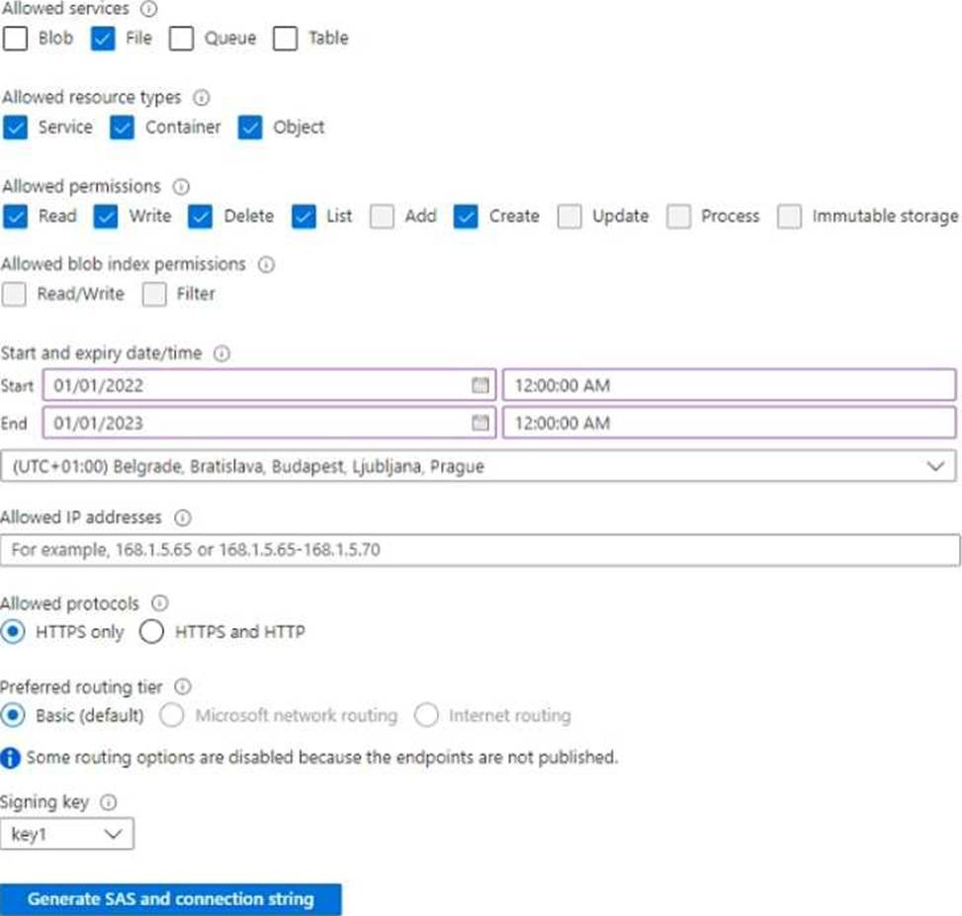
Task: Toggle the List permission checkbox
Action: (x=304, y=217)
